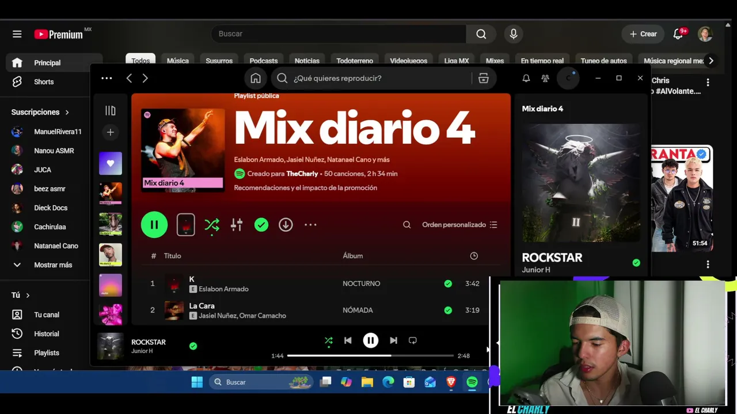Select the Podcasts chip on YouTube
The width and height of the screenshot is (737, 414).
pyautogui.click(x=264, y=60)
